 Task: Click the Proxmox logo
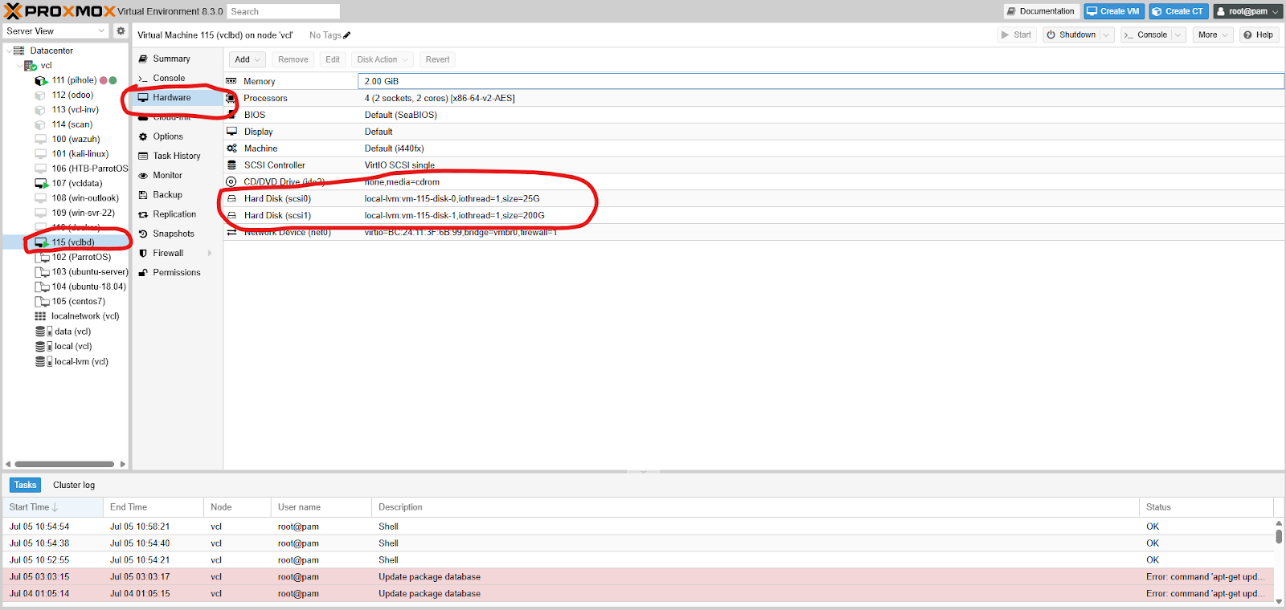(x=59, y=11)
